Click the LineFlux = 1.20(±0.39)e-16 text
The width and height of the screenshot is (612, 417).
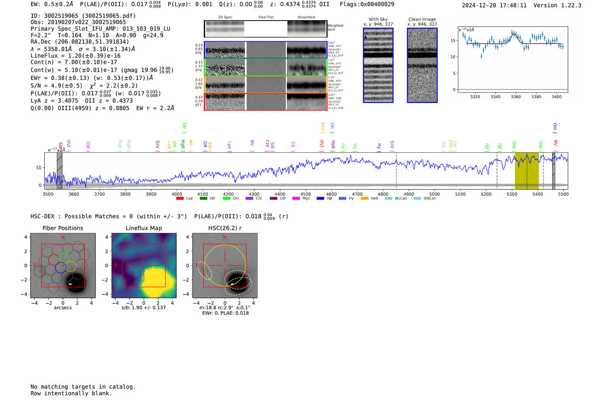tap(76, 56)
